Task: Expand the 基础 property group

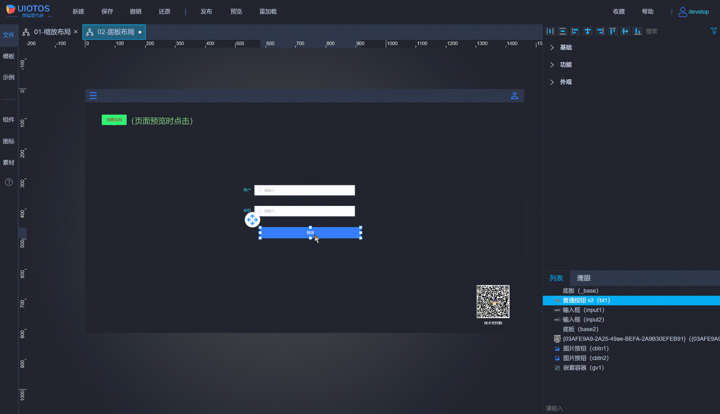Action: (x=552, y=47)
